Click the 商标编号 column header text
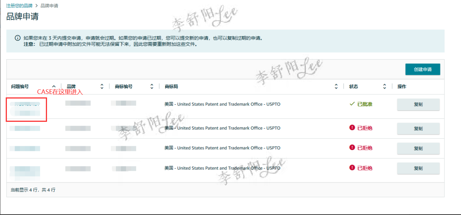 point(123,87)
